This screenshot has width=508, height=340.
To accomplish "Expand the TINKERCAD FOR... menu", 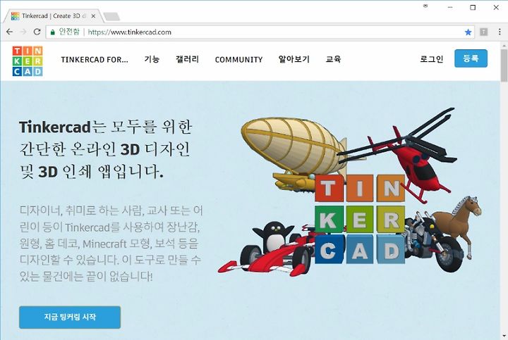I will point(95,59).
